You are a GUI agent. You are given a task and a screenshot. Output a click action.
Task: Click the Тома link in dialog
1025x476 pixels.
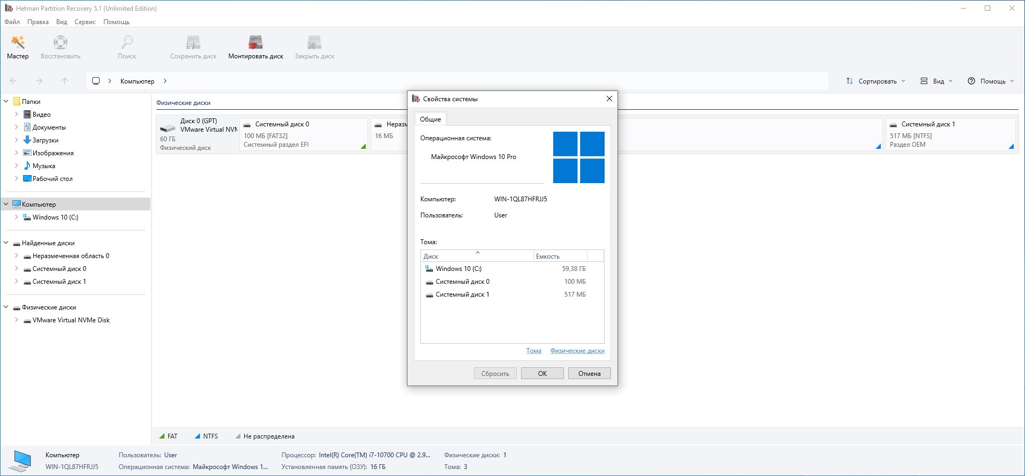(533, 351)
